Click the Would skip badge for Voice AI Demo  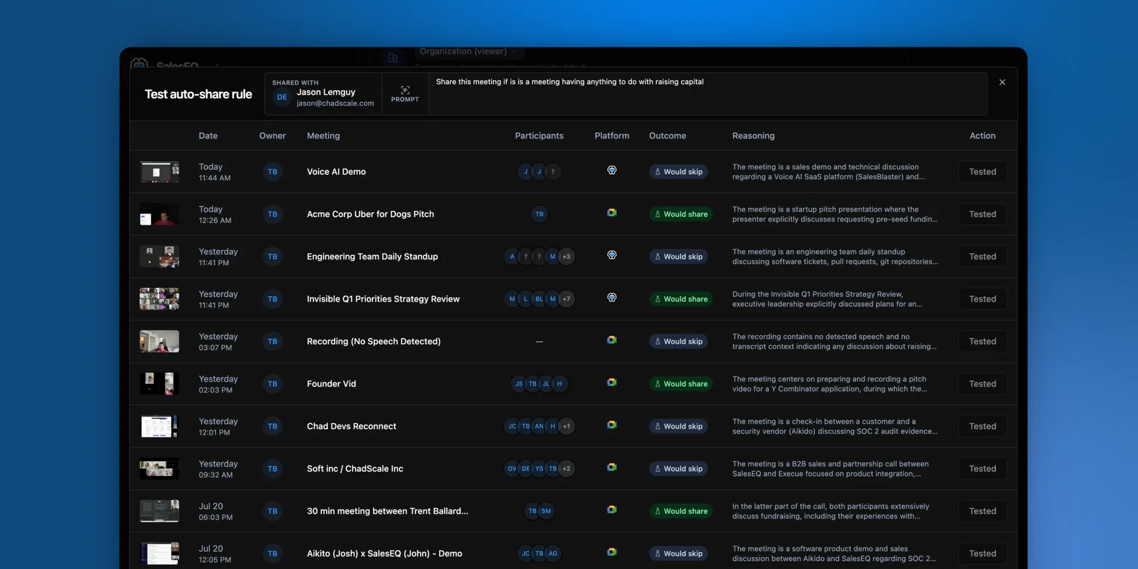click(678, 172)
